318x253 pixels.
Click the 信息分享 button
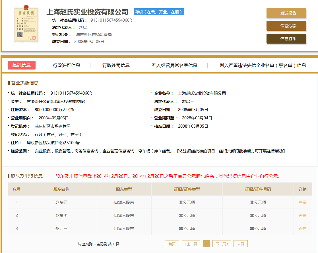(x=286, y=26)
